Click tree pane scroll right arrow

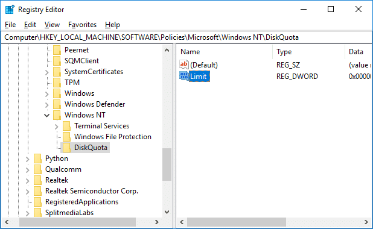[156, 222]
